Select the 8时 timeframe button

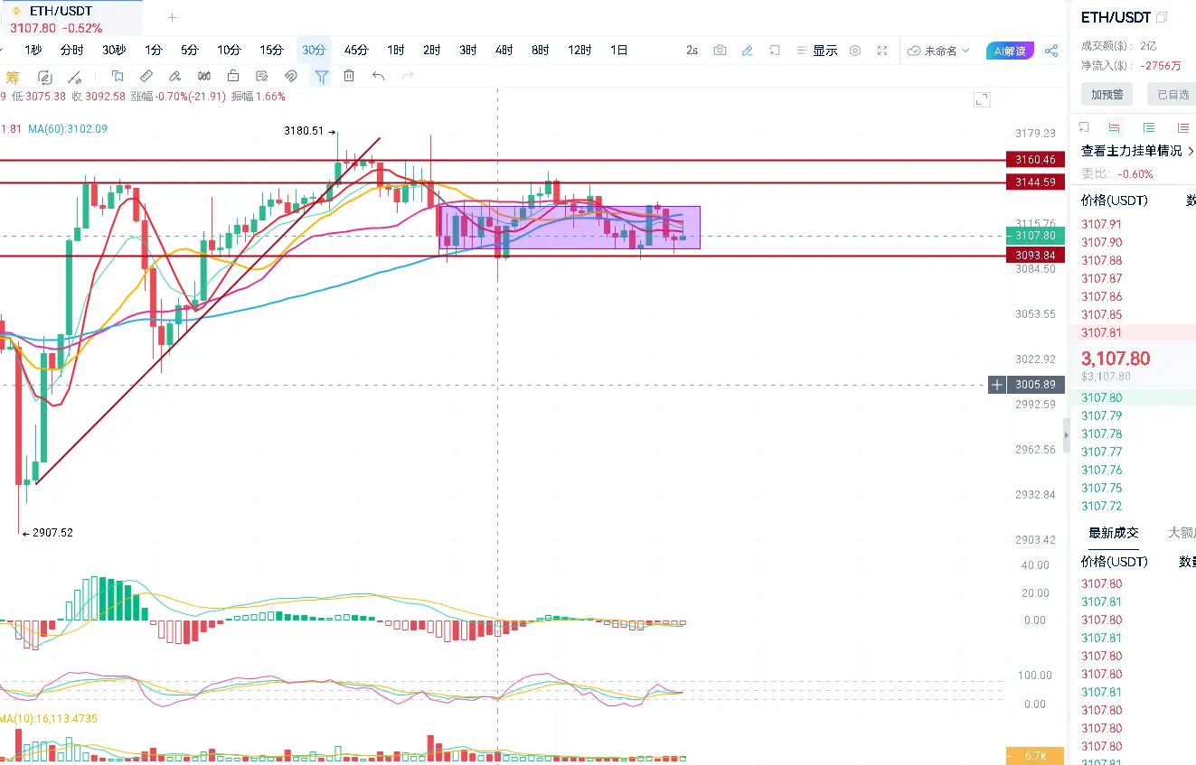coord(540,51)
